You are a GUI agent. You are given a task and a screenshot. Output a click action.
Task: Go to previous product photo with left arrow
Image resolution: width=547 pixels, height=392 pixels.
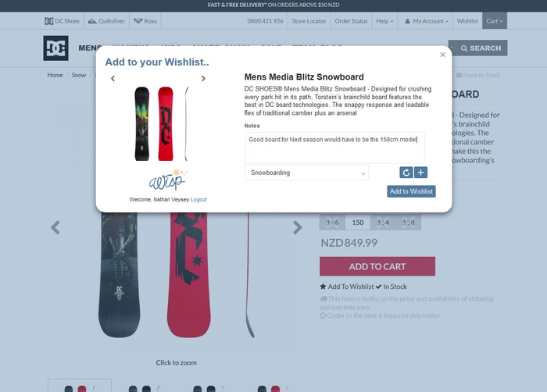(x=55, y=227)
